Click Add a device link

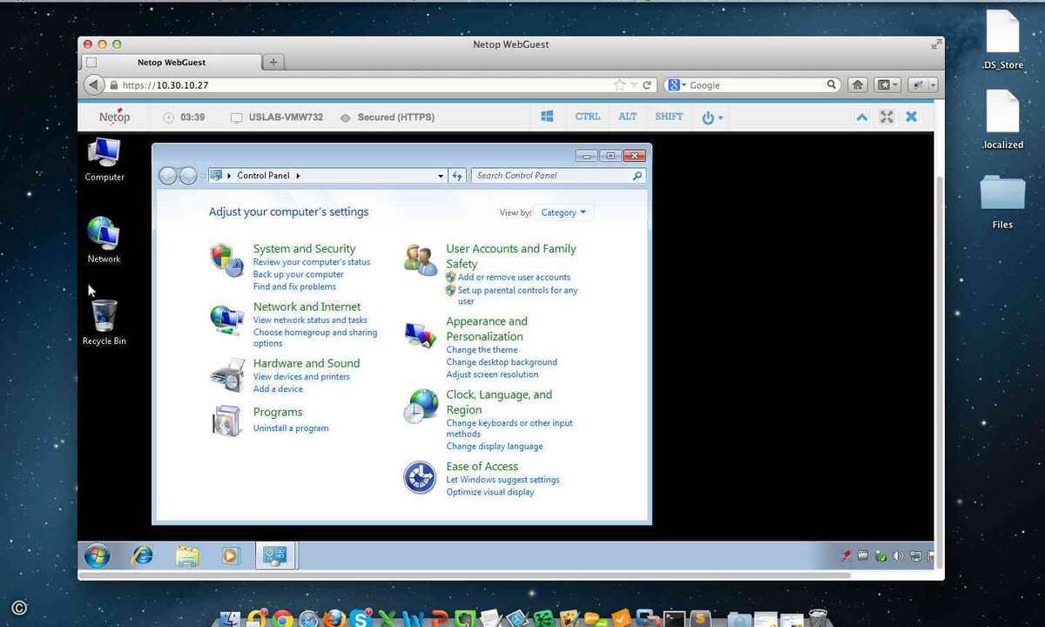[x=278, y=389]
